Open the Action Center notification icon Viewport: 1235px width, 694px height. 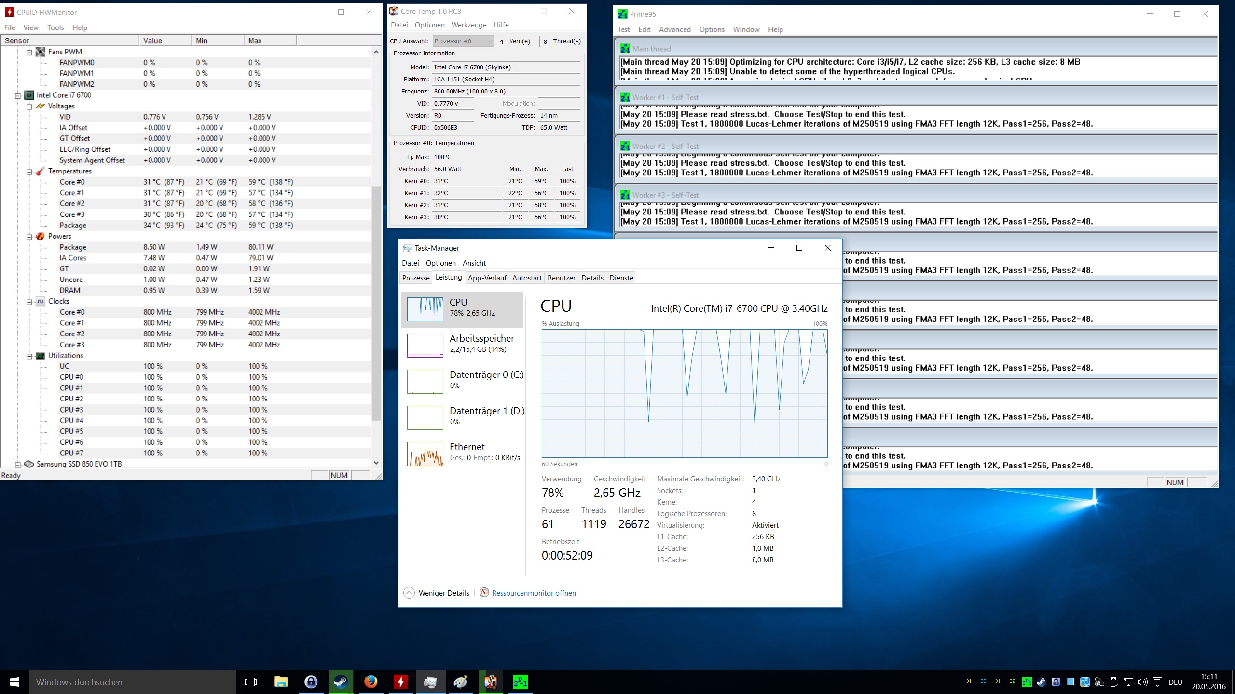[x=1157, y=682]
